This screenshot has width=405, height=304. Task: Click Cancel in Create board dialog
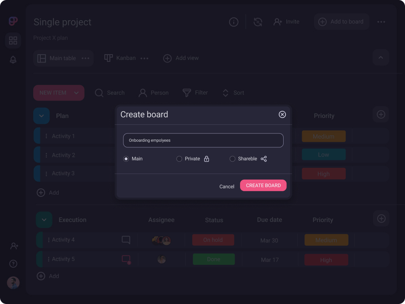pyautogui.click(x=227, y=186)
